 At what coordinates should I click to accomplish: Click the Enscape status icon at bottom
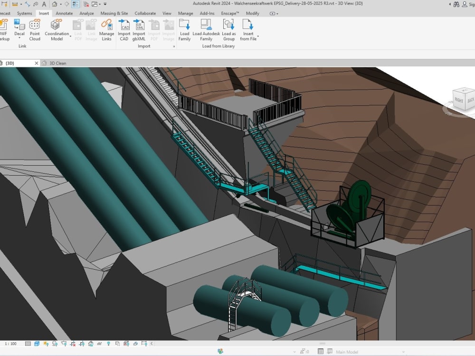pos(220,351)
